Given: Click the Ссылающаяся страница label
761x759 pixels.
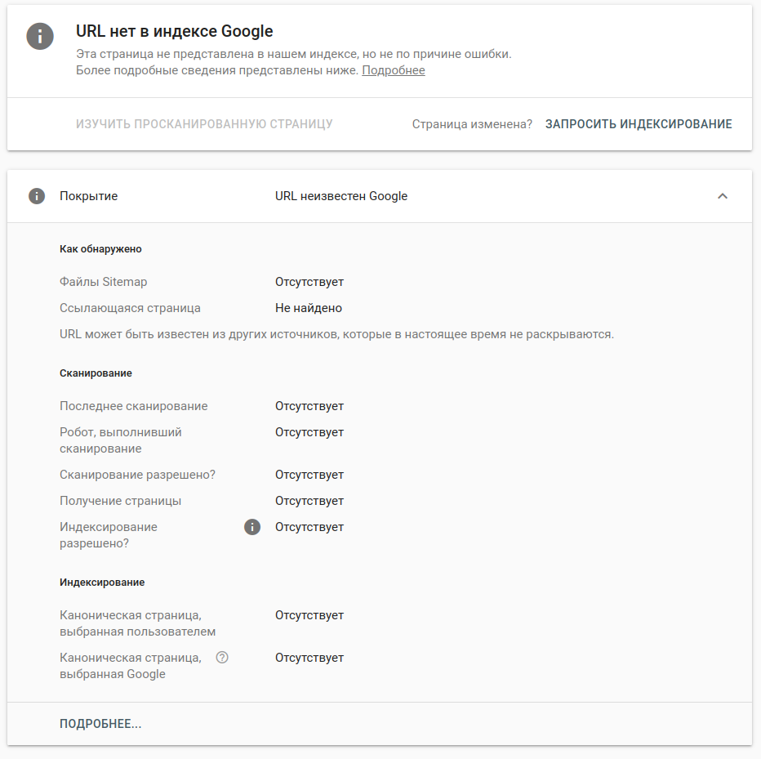Looking at the screenshot, I should pos(130,308).
